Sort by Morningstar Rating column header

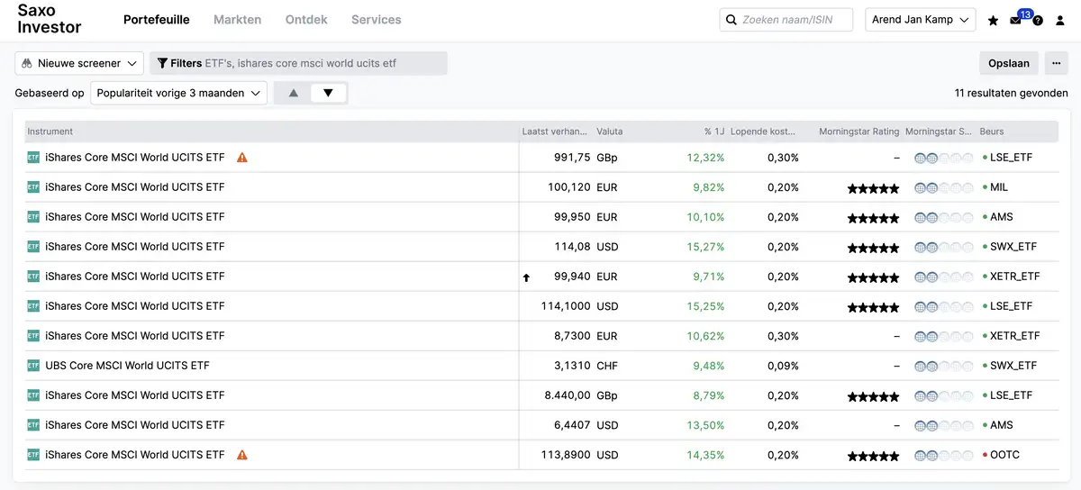pos(859,132)
